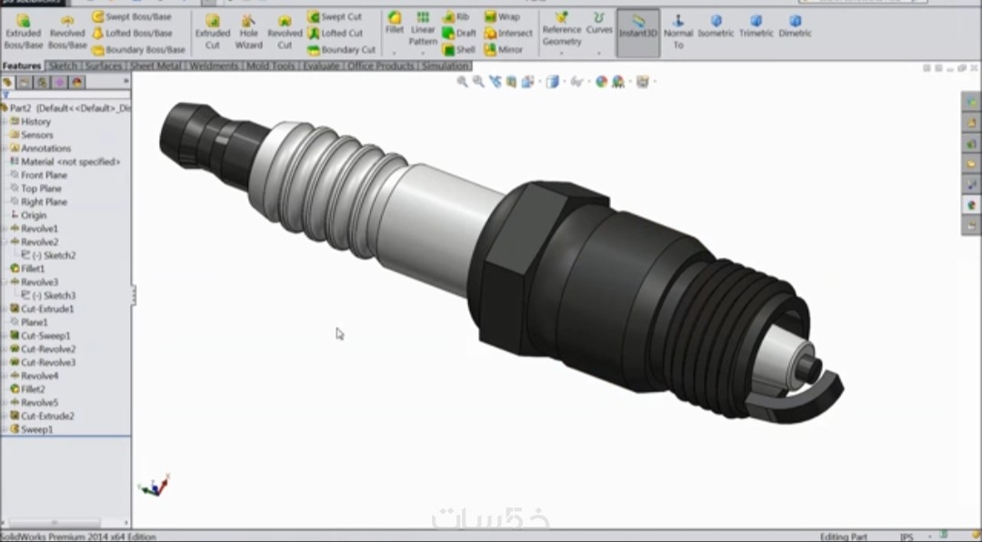Select the Shell tool
The height and width of the screenshot is (542, 982).
[x=459, y=49]
